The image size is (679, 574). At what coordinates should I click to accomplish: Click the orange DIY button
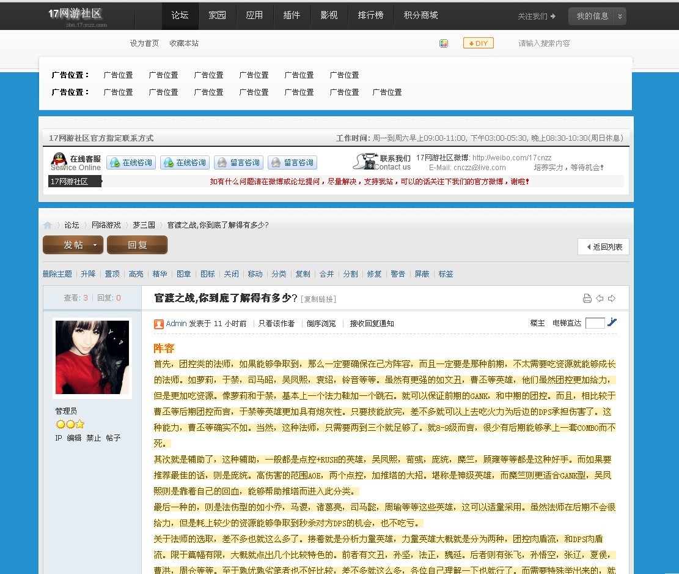point(478,43)
